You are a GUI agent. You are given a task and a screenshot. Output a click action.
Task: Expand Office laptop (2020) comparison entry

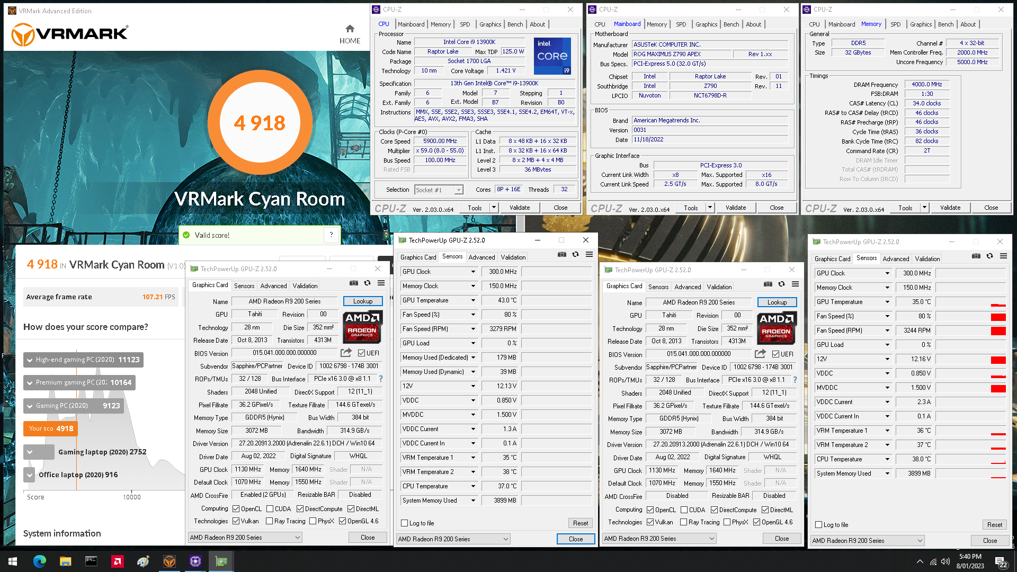tap(29, 475)
